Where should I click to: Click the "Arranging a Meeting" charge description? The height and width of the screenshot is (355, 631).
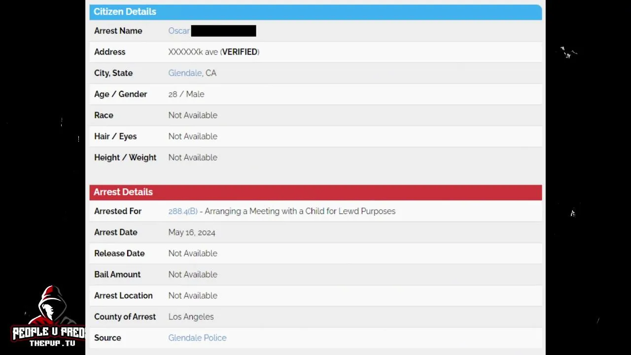pyautogui.click(x=300, y=211)
